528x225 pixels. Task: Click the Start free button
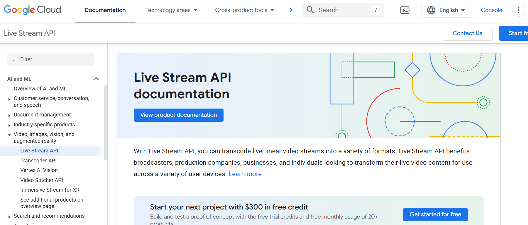tap(513, 33)
